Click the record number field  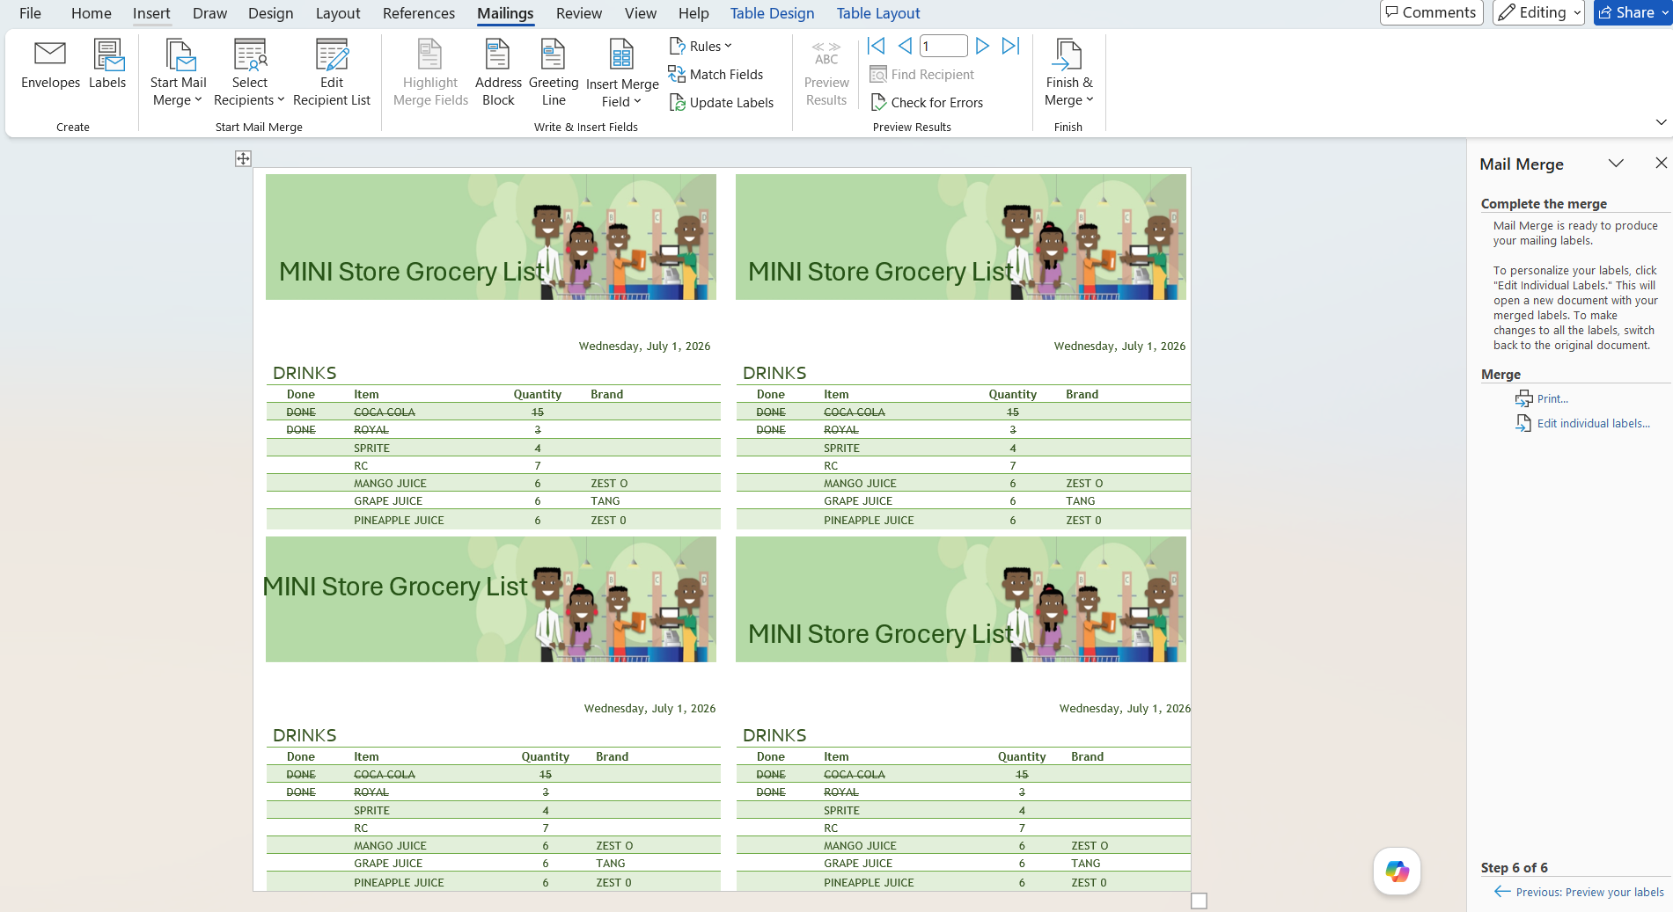943,46
